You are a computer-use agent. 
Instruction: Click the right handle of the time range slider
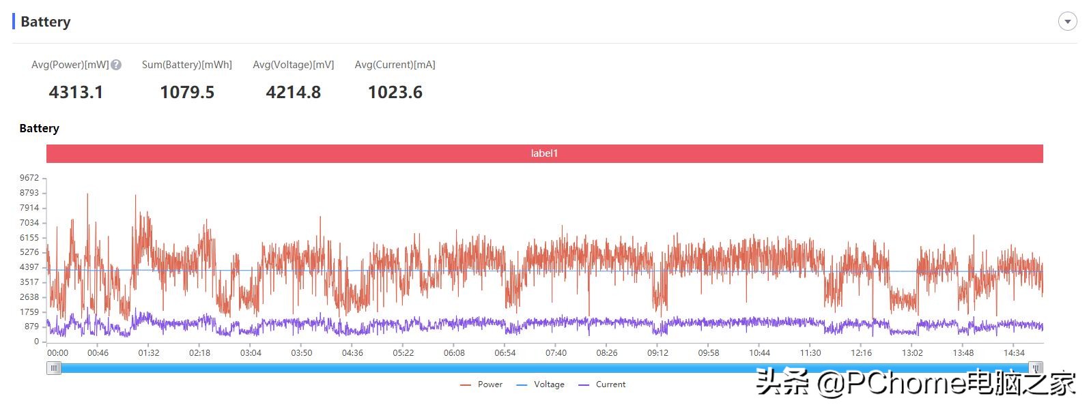(1036, 368)
